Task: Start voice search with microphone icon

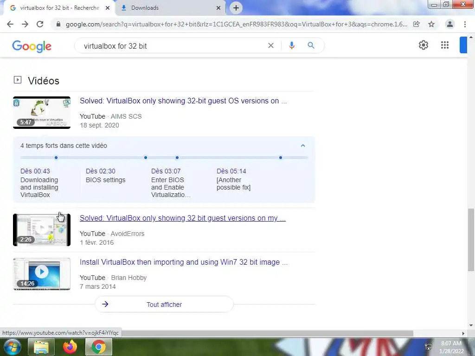Action: [x=292, y=45]
